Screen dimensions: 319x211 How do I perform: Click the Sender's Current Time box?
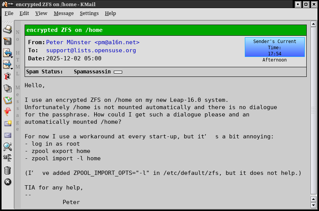click(275, 47)
